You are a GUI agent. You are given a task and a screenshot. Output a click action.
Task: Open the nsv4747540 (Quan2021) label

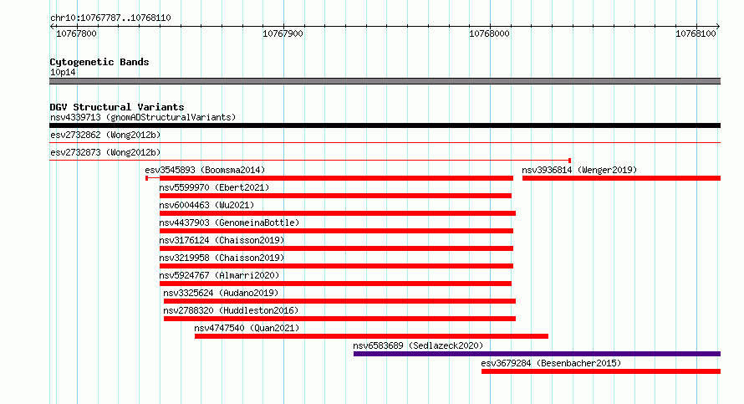tap(247, 328)
